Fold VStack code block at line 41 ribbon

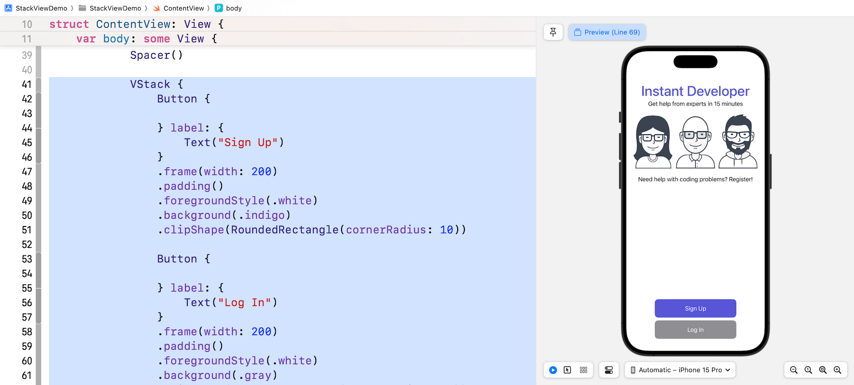(x=39, y=84)
